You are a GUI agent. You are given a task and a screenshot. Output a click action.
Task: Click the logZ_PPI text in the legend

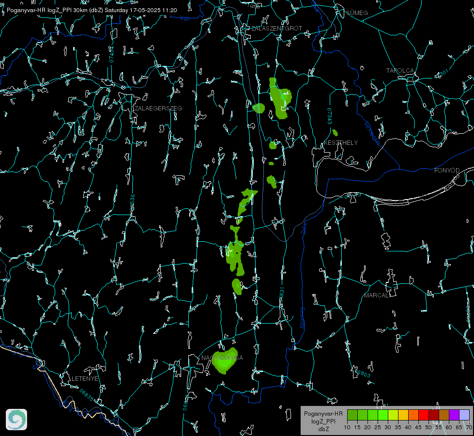[323, 421]
